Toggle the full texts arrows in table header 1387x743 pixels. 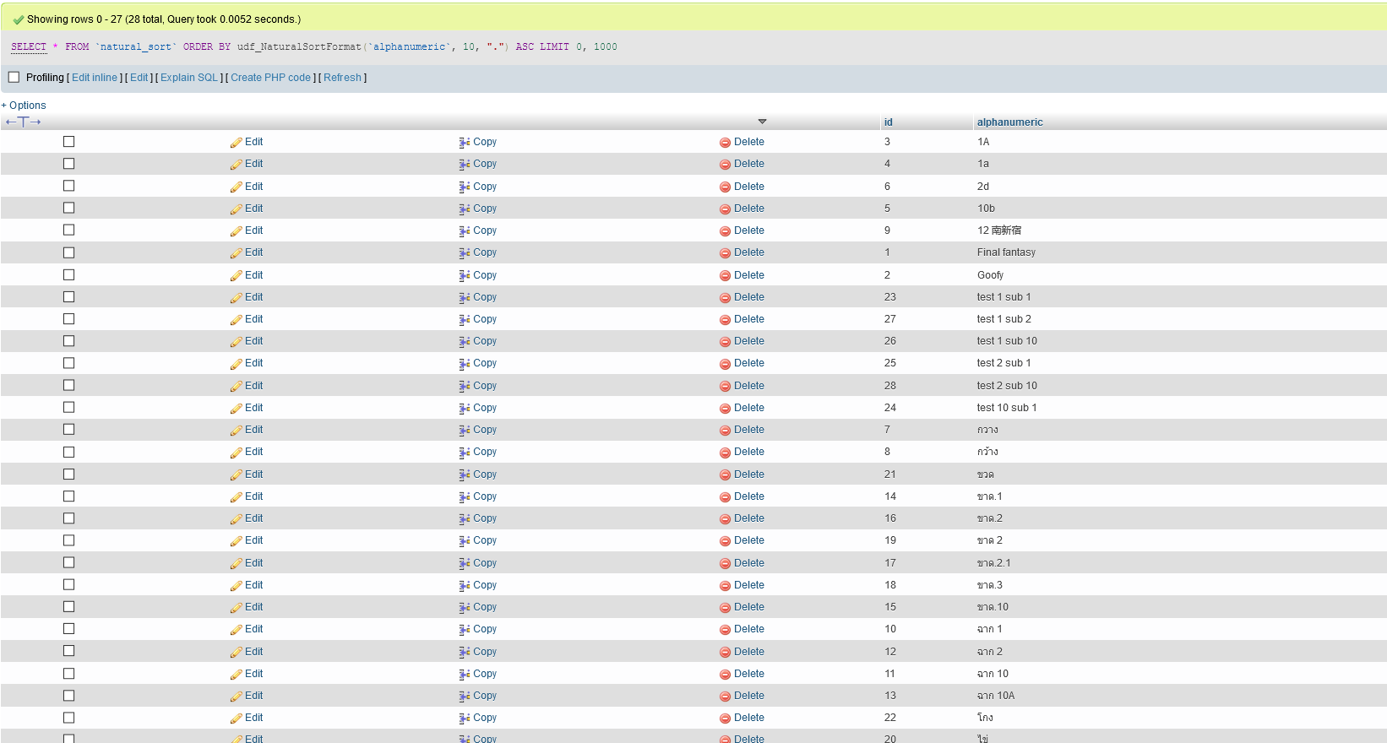[24, 122]
